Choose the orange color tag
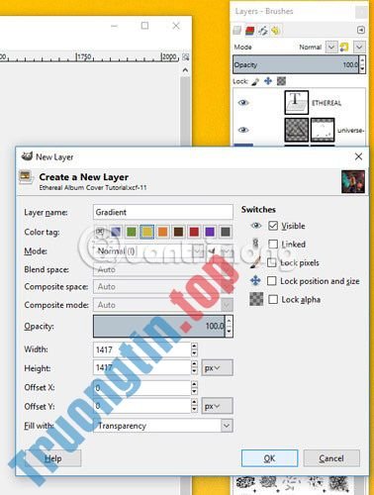Screen dimensions: 374x495 pos(162,232)
